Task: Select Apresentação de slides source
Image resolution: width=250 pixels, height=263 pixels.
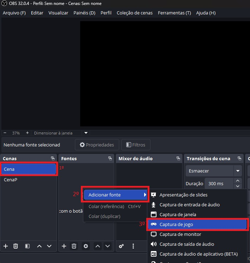Action: [197, 195]
